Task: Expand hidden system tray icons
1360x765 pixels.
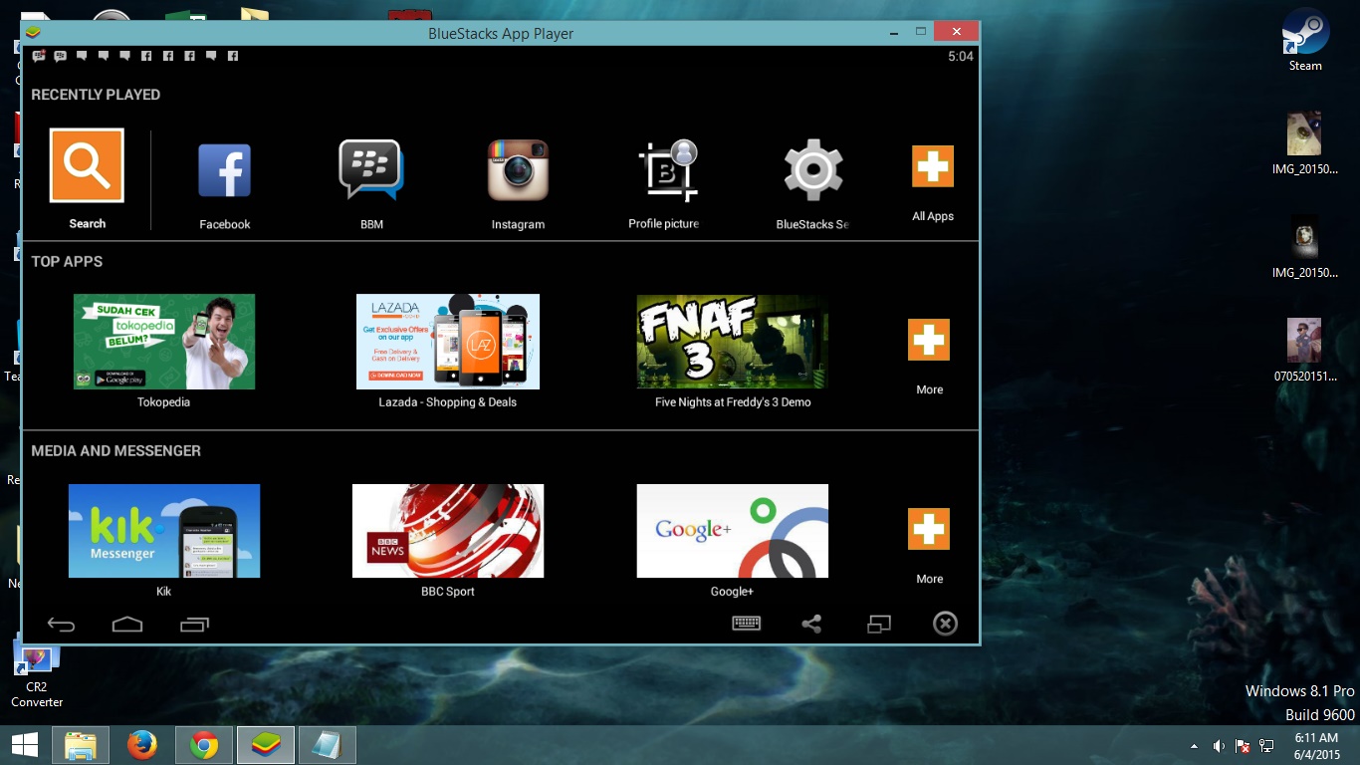Action: pos(1194,745)
